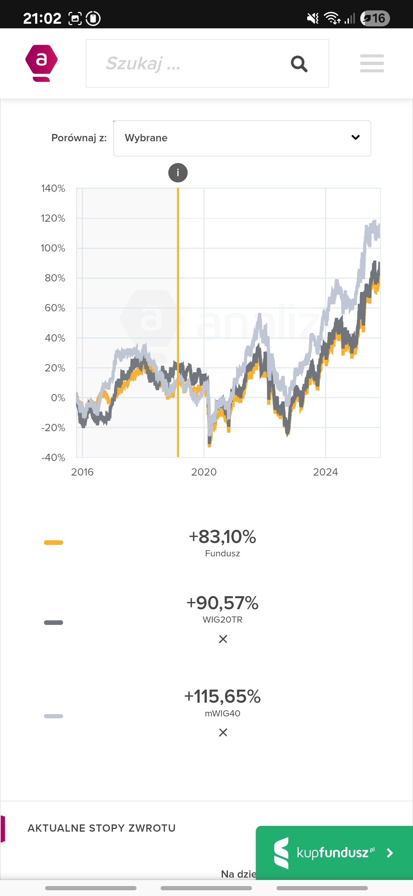Viewport: 413px width, 896px height.
Task: Open the hamburger menu
Action: tap(372, 63)
